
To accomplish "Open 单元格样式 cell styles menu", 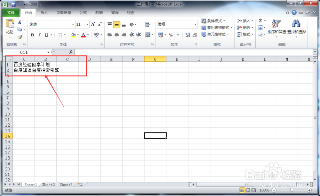I will [x=215, y=34].
